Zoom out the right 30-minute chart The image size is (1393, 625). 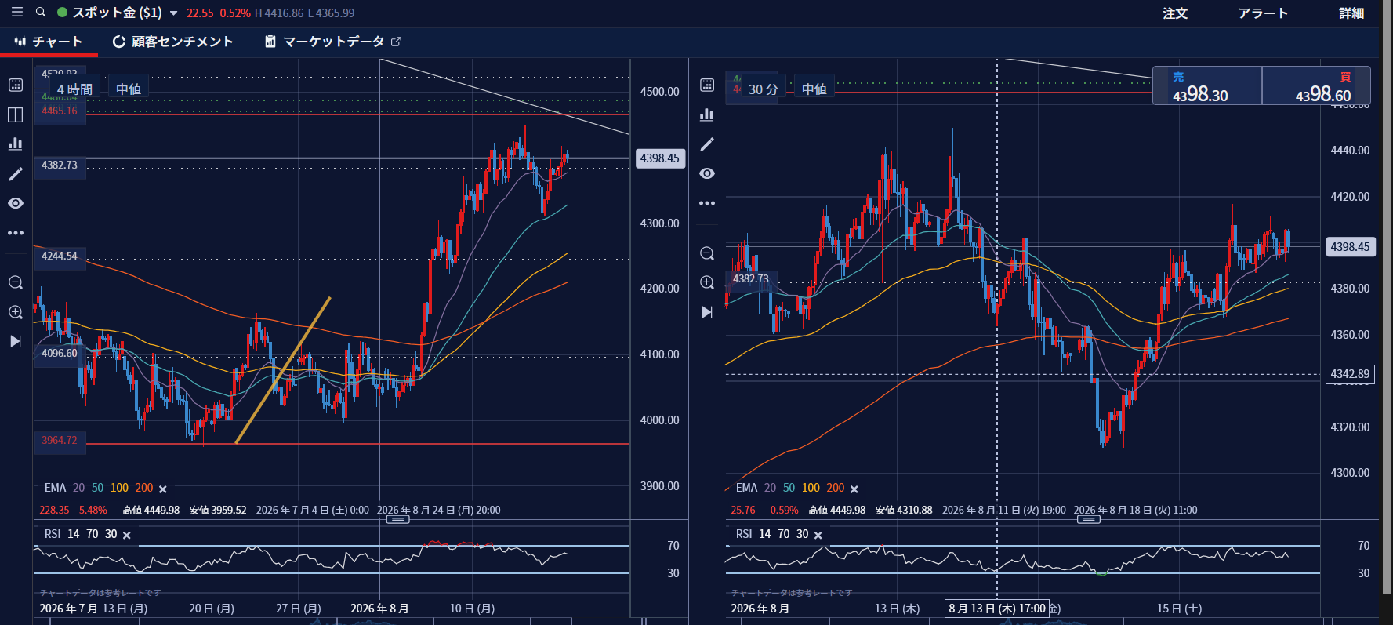(707, 253)
